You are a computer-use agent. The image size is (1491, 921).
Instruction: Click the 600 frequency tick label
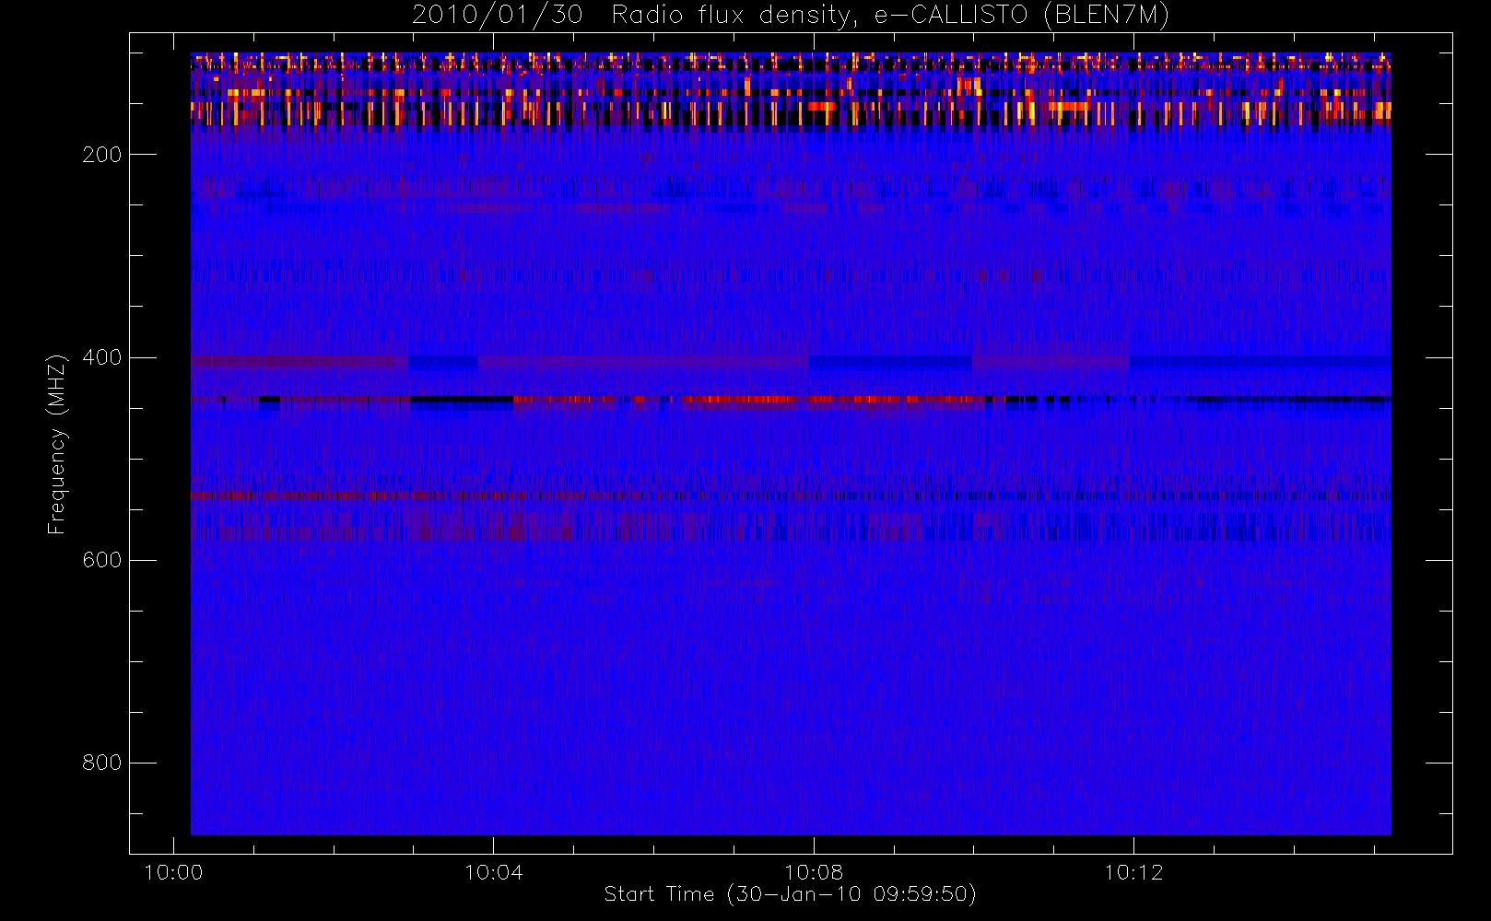point(102,560)
